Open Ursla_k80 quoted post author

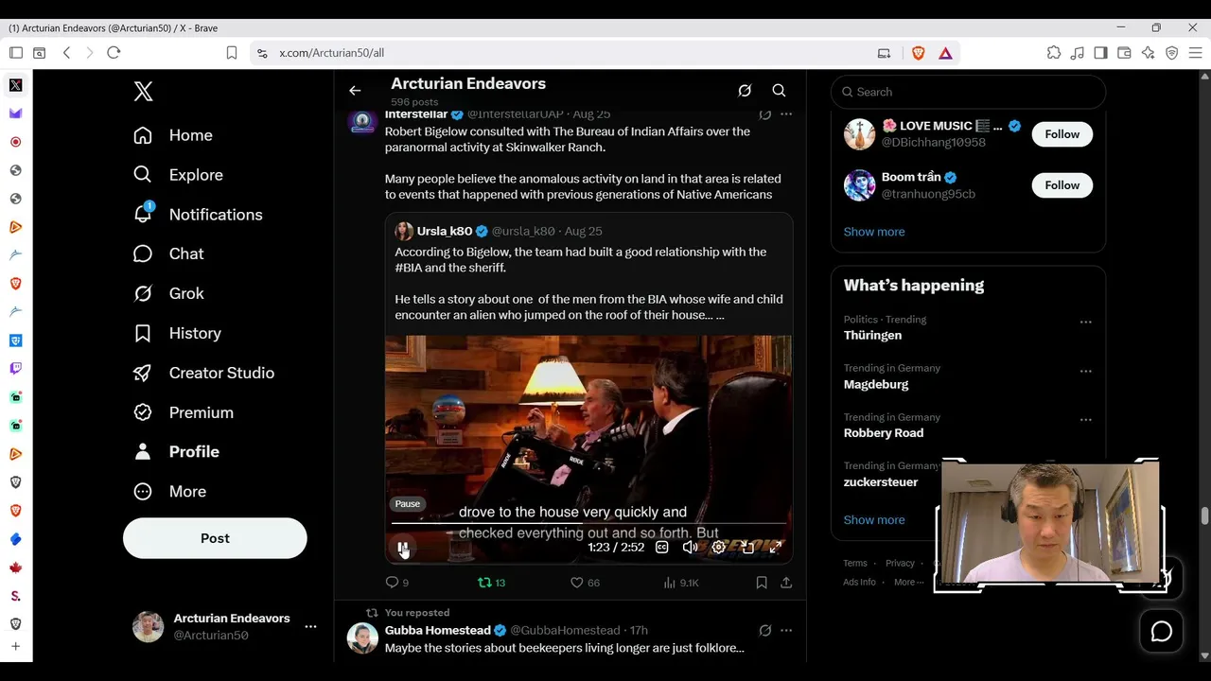tap(445, 231)
